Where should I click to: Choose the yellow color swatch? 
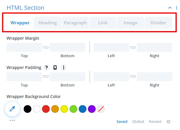tap(64, 109)
